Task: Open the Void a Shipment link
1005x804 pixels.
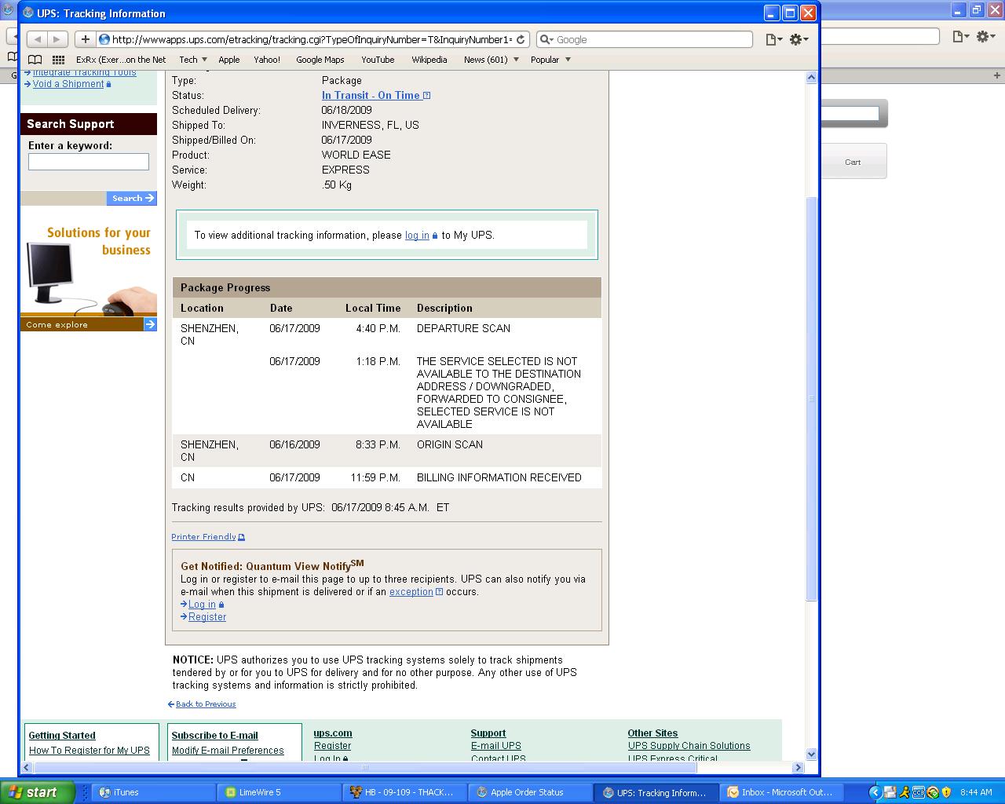Action: click(x=68, y=84)
